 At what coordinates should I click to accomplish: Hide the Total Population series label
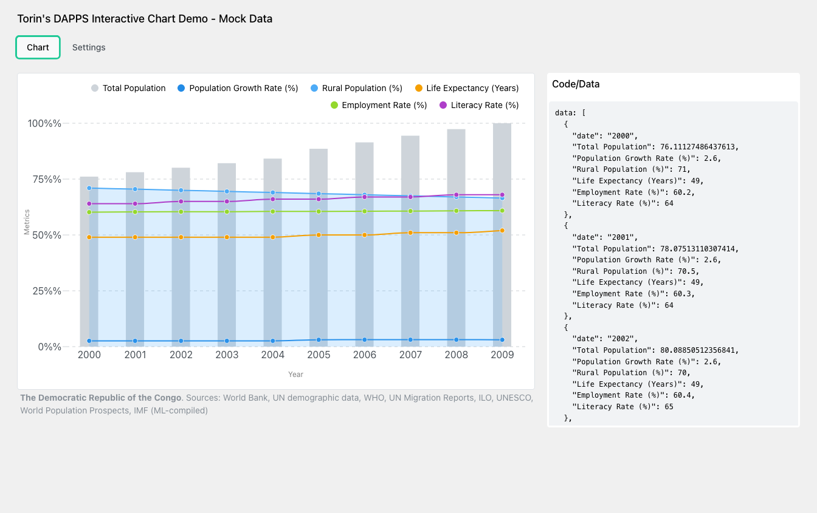(x=134, y=88)
